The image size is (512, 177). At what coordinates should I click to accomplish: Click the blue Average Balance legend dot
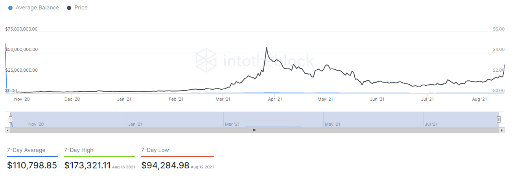point(10,8)
